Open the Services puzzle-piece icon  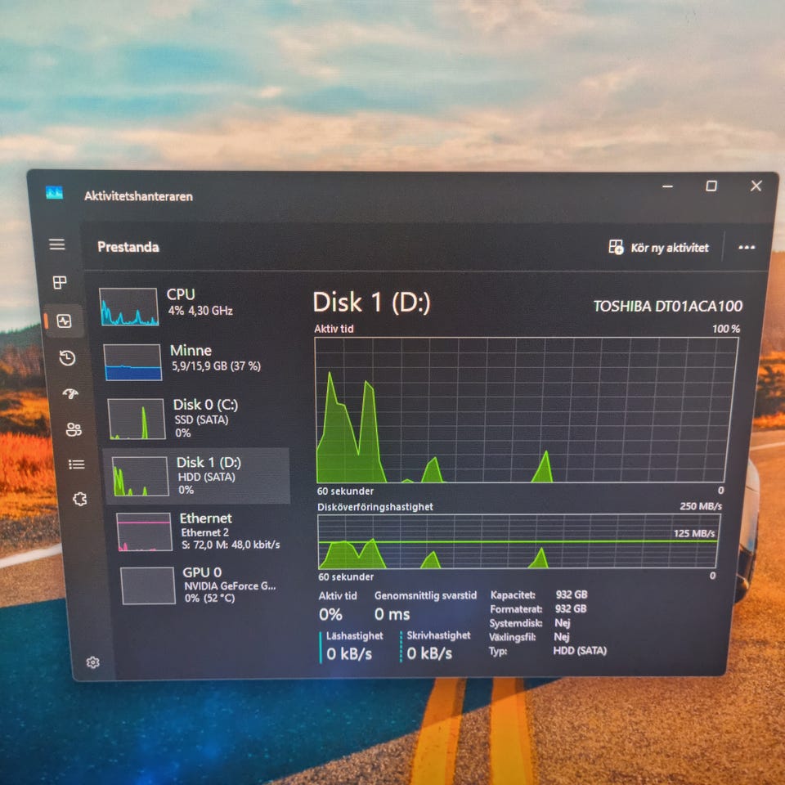80,499
